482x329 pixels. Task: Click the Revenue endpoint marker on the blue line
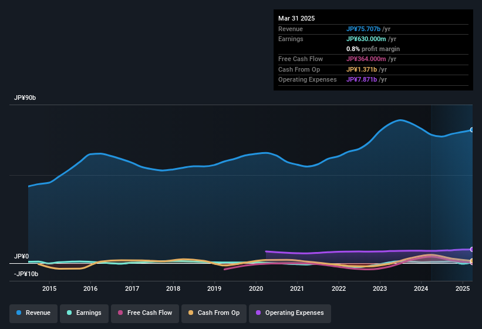coord(472,130)
